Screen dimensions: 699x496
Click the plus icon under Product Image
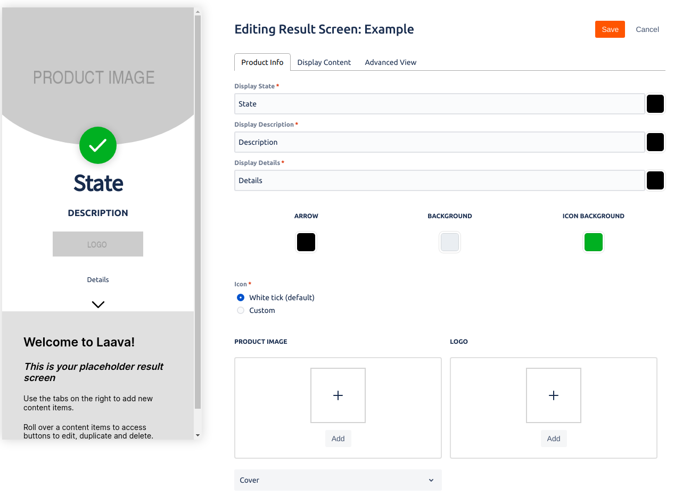click(338, 395)
